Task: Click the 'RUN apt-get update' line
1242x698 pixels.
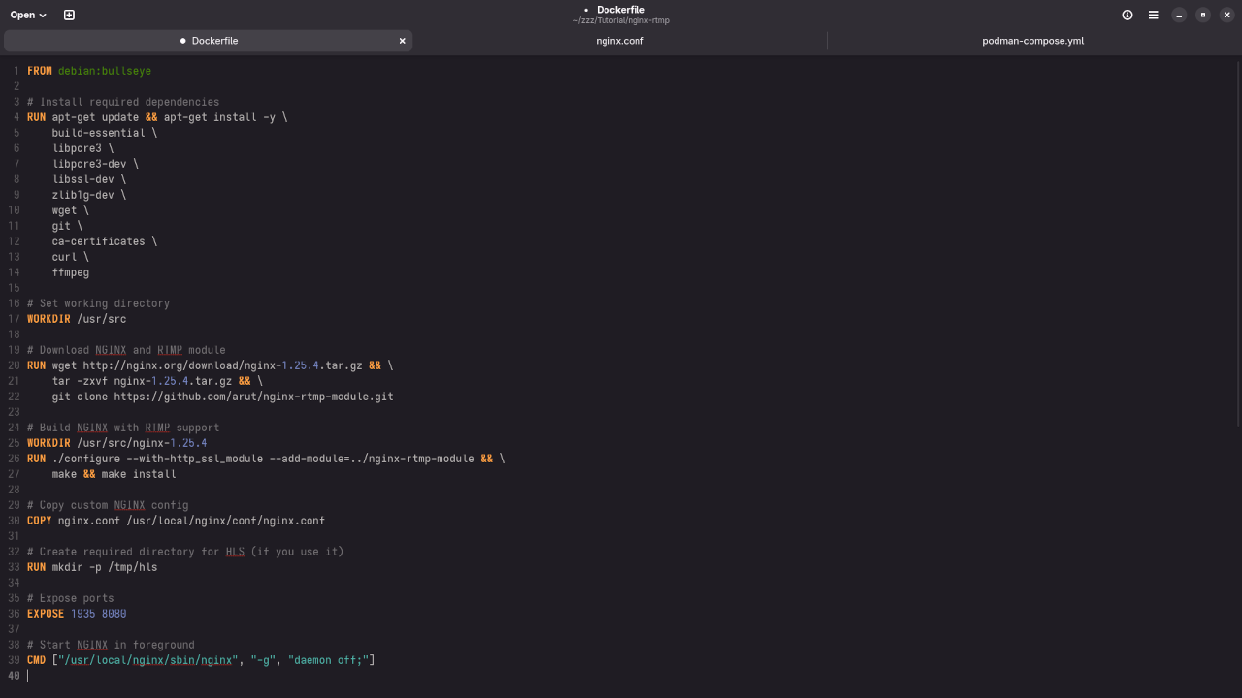Action: 157,117
